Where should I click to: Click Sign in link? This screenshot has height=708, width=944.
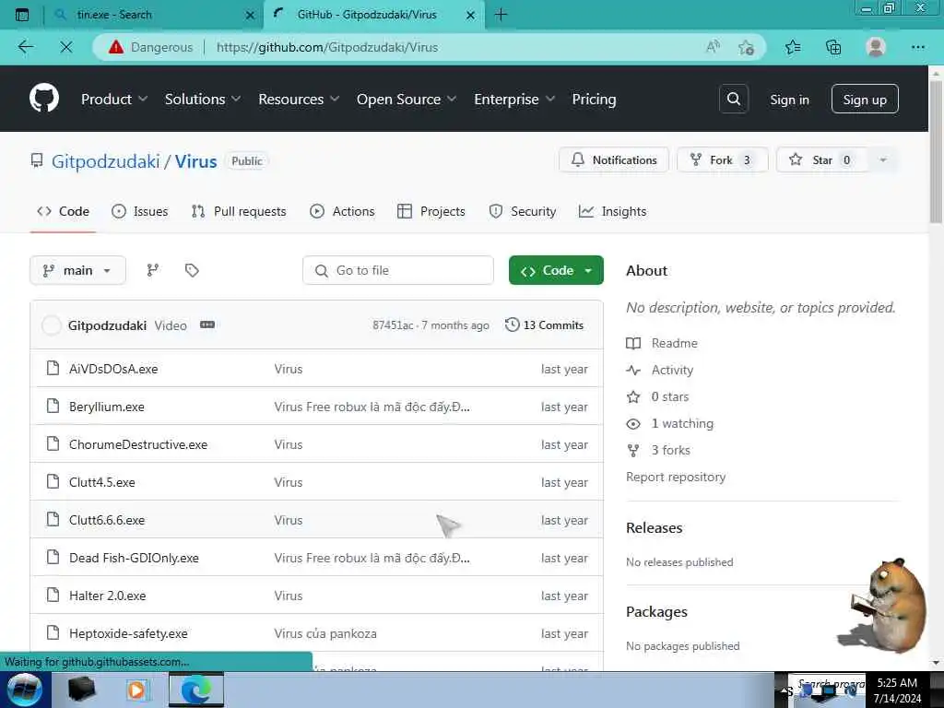789,100
